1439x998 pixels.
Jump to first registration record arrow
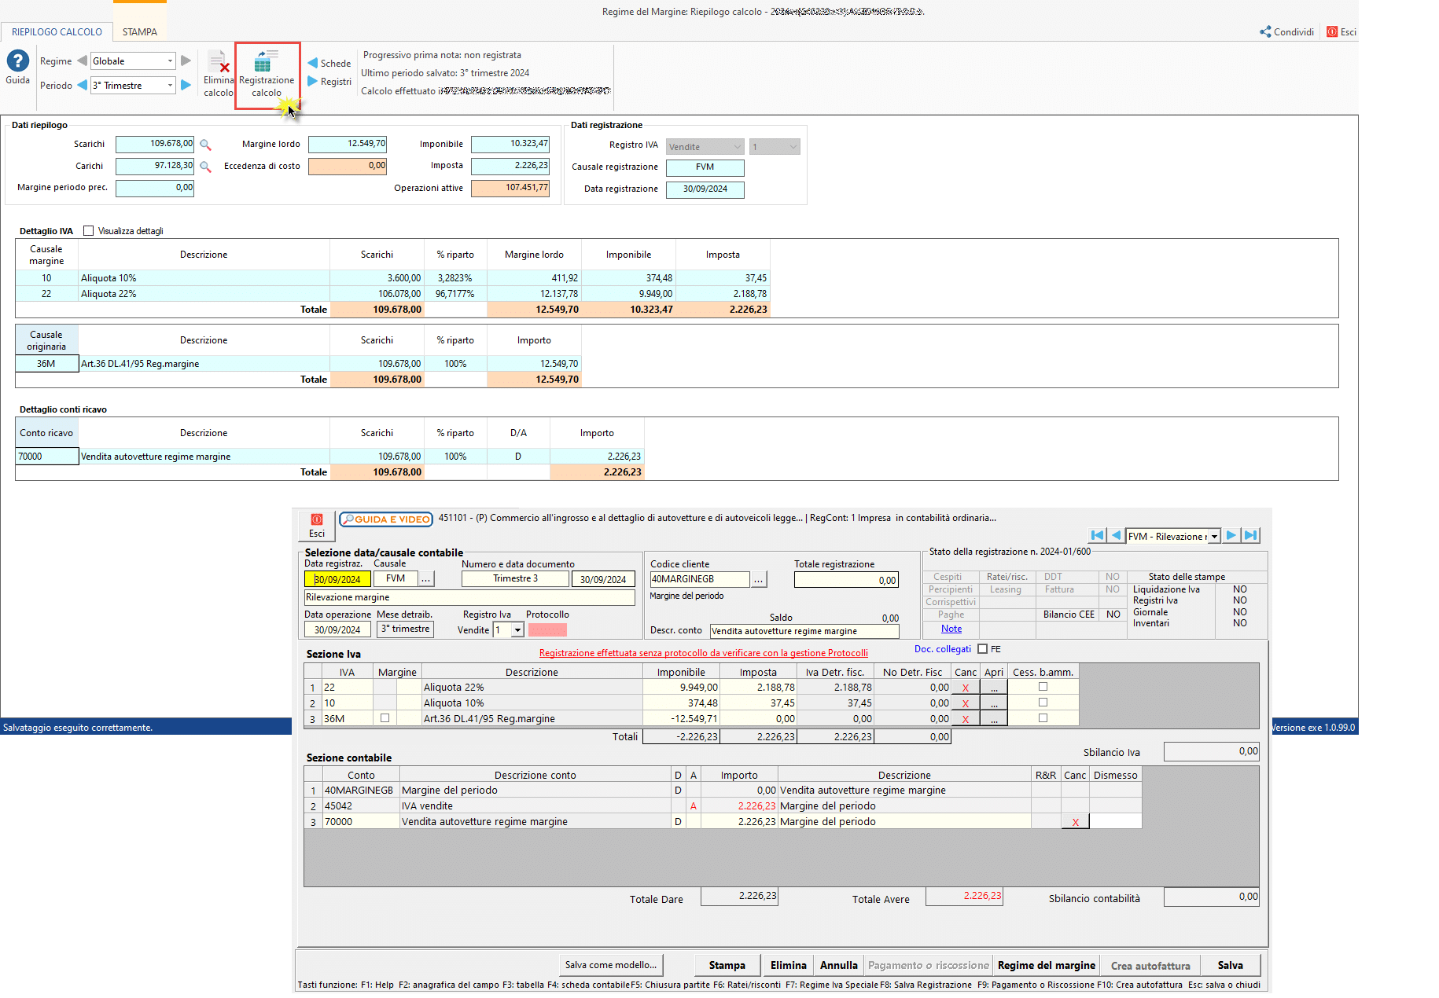[x=1098, y=535]
